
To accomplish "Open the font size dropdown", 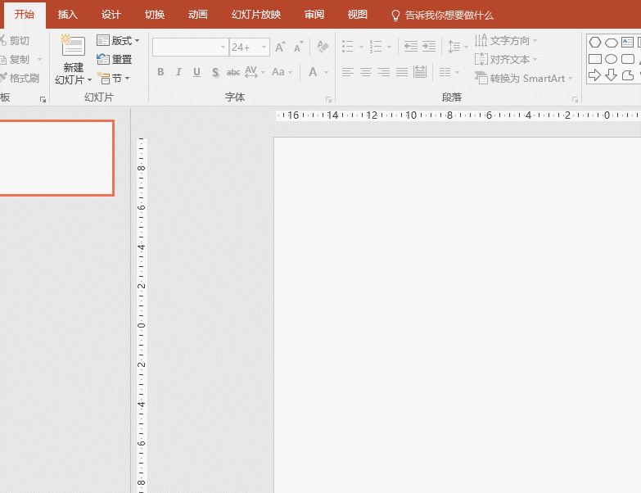I will point(264,47).
